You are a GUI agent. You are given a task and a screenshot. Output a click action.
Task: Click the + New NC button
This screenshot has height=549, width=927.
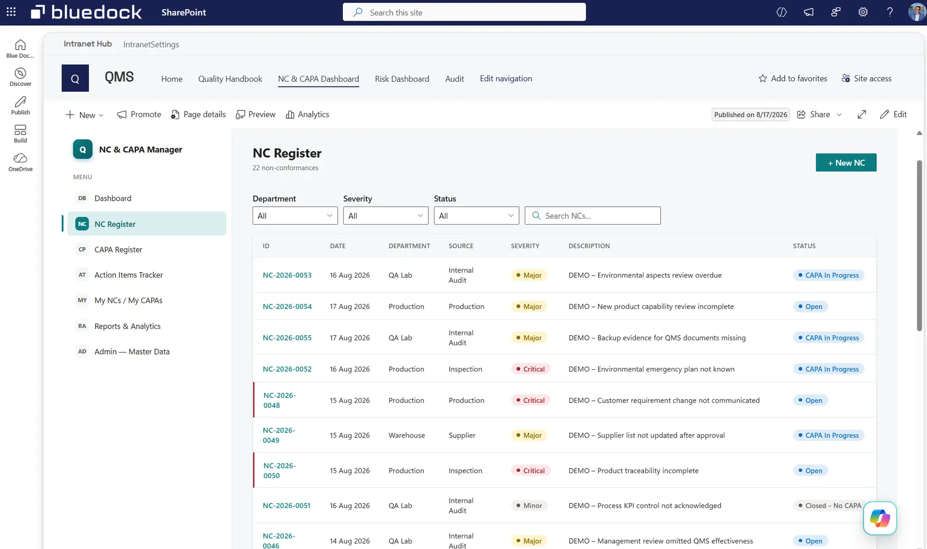click(x=846, y=163)
